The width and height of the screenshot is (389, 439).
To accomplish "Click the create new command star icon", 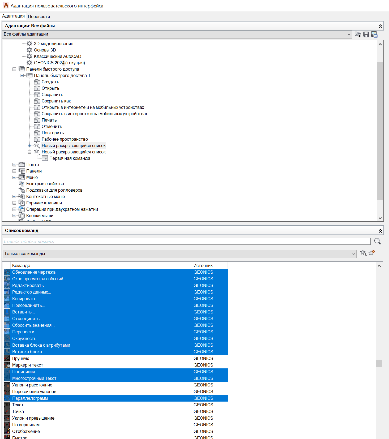I will (x=371, y=253).
